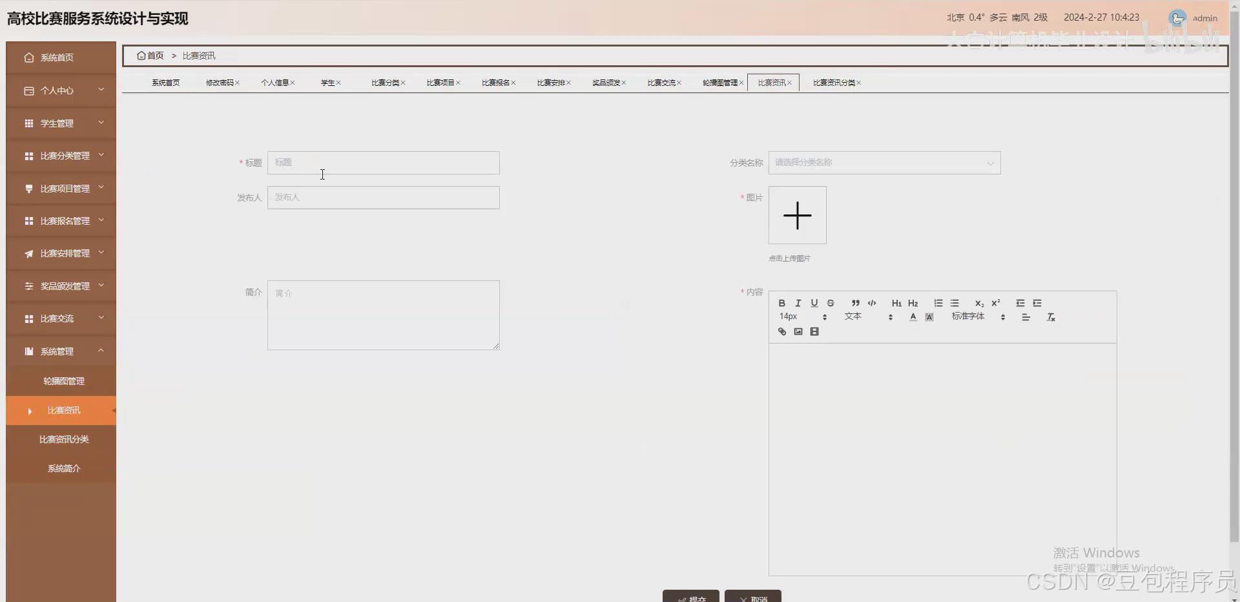Decrease indent in the editor

[x=1020, y=303]
